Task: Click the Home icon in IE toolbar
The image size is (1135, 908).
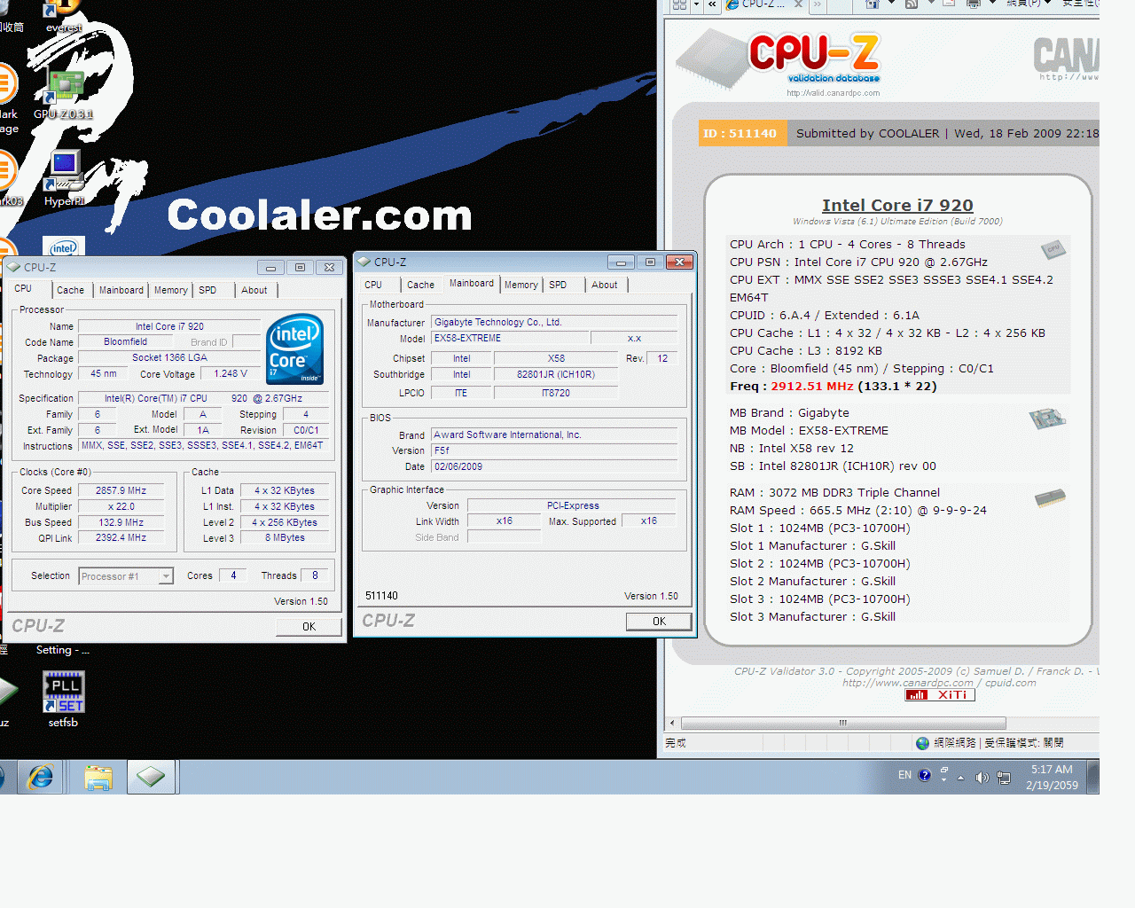Action: pos(872,4)
